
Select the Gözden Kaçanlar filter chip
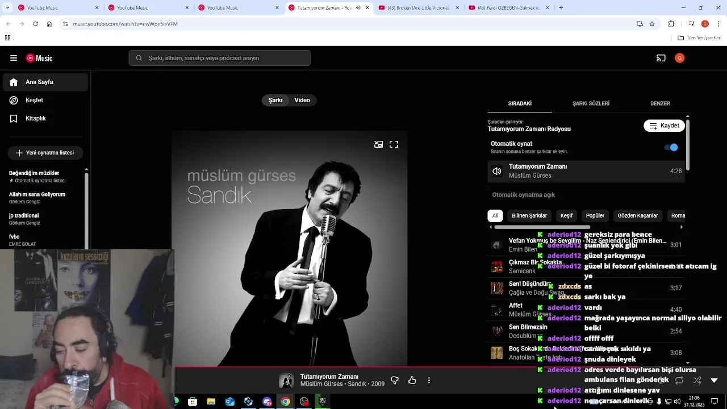(638, 216)
